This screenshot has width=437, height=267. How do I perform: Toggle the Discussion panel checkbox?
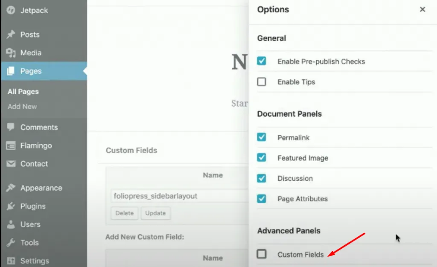tap(262, 178)
